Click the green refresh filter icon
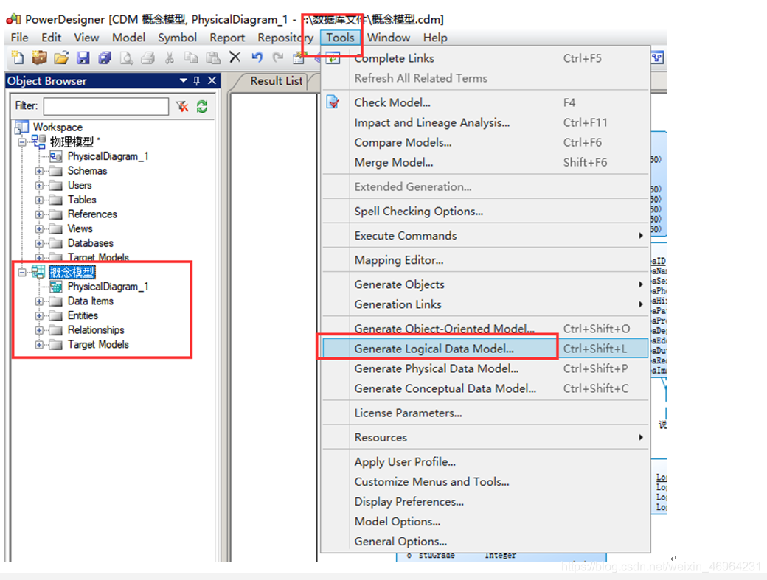Screen dimensions: 767x580 pos(202,106)
